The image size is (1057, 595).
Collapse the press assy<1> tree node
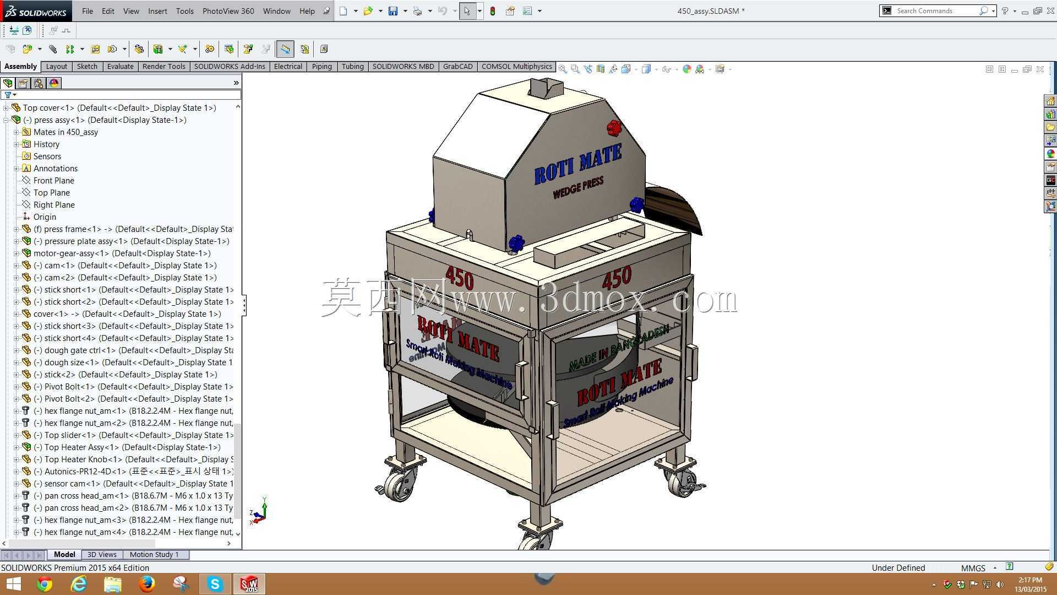6,120
